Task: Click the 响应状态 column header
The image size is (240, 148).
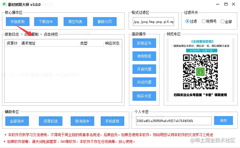Action: (113, 43)
